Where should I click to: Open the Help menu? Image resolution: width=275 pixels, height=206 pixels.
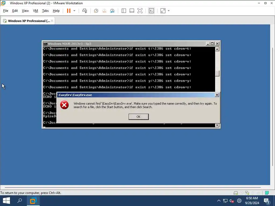[56, 11]
